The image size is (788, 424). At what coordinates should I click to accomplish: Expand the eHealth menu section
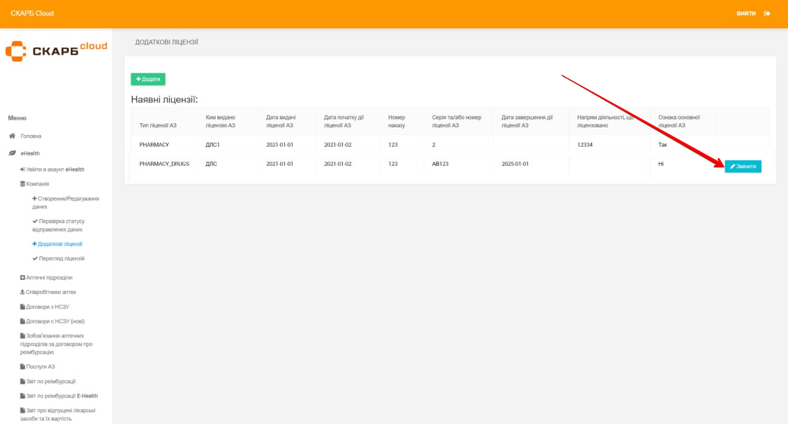pyautogui.click(x=30, y=153)
